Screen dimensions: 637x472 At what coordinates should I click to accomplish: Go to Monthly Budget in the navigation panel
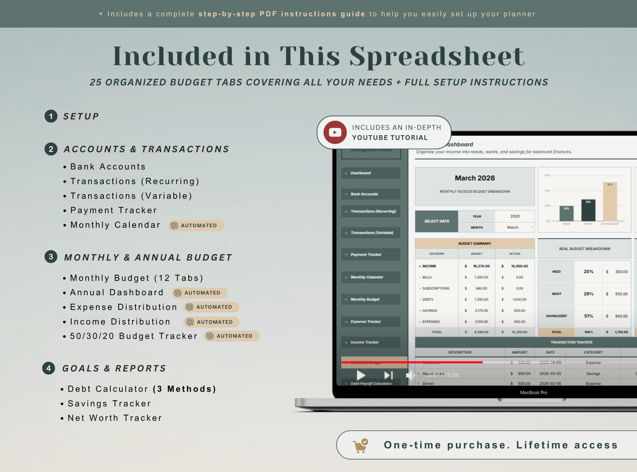click(x=371, y=299)
